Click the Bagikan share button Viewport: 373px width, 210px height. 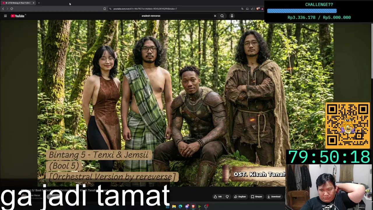[x=240, y=197]
